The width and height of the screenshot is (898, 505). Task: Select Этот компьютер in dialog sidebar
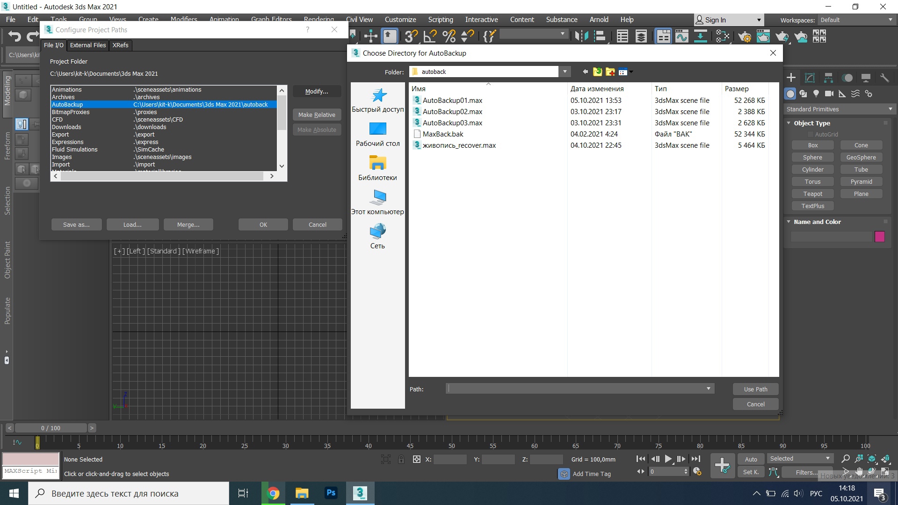point(377,202)
